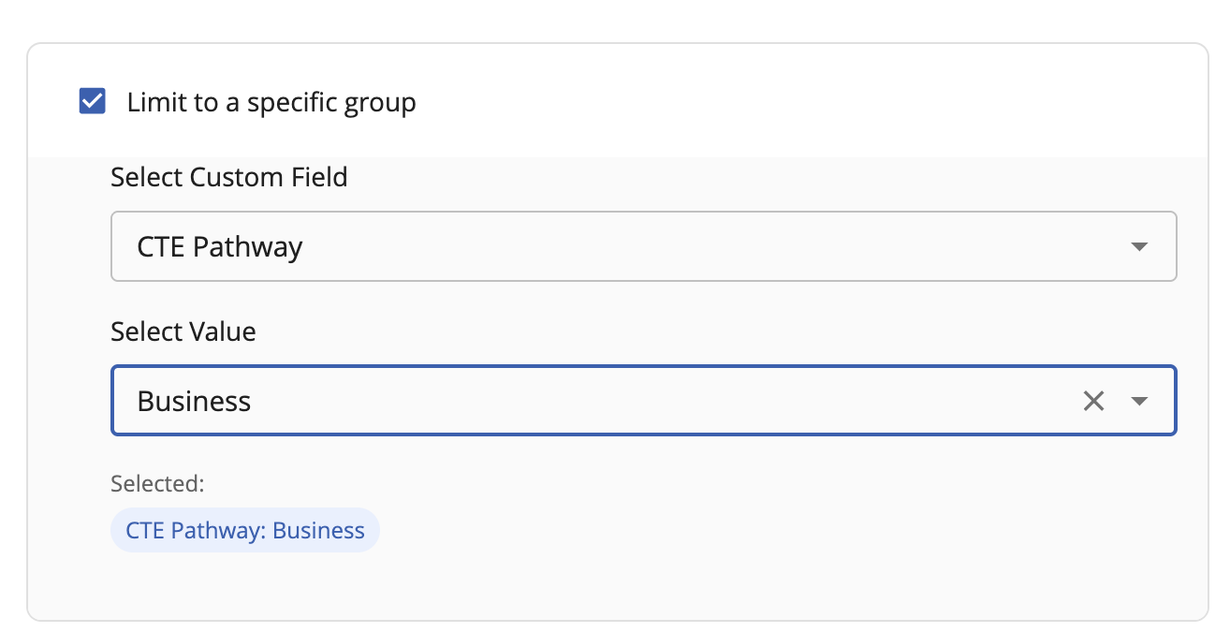Click the 'Selected:' caption text
Screen dimensions: 1230x633
157,483
